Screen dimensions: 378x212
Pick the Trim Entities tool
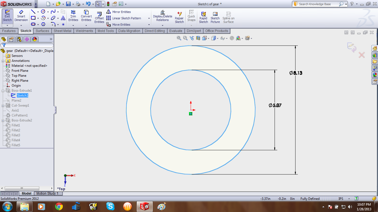(x=73, y=16)
